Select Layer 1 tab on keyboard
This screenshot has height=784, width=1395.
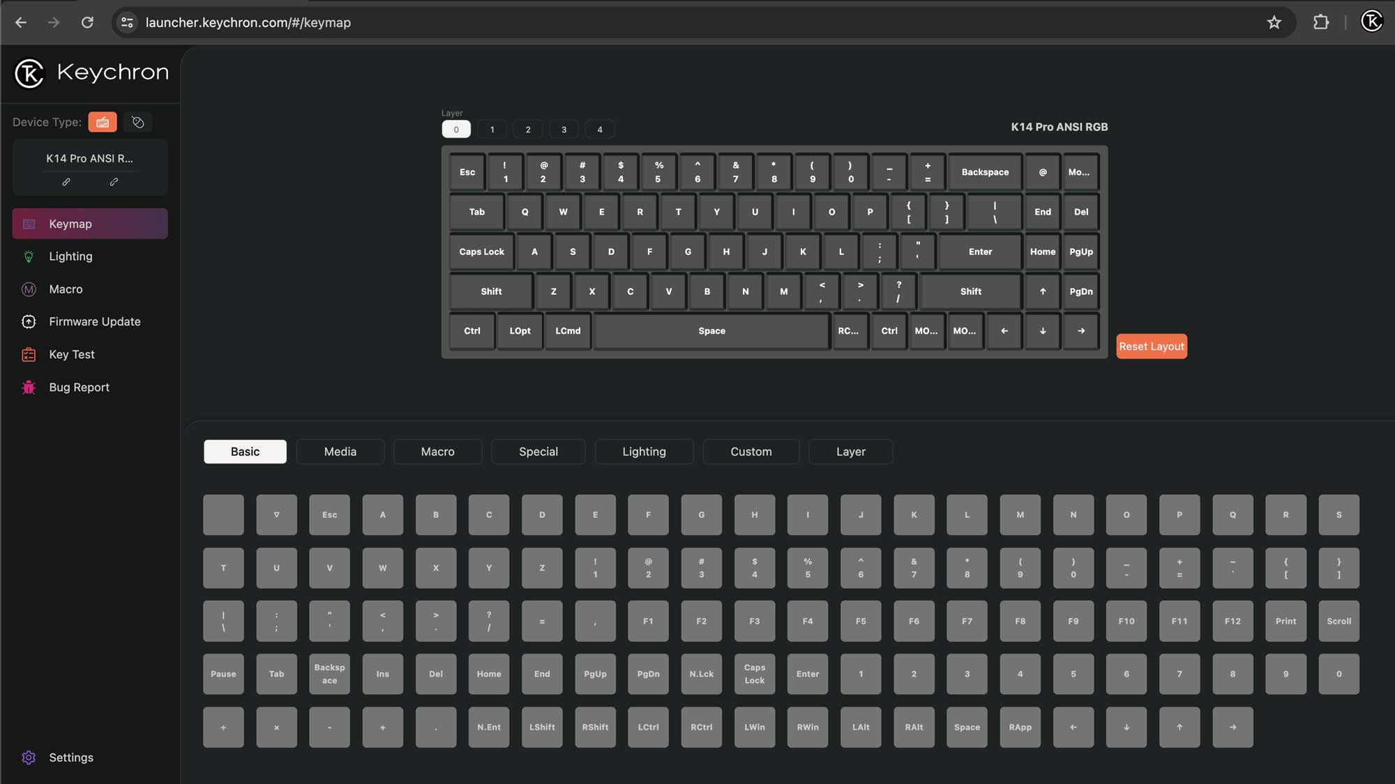pos(492,128)
